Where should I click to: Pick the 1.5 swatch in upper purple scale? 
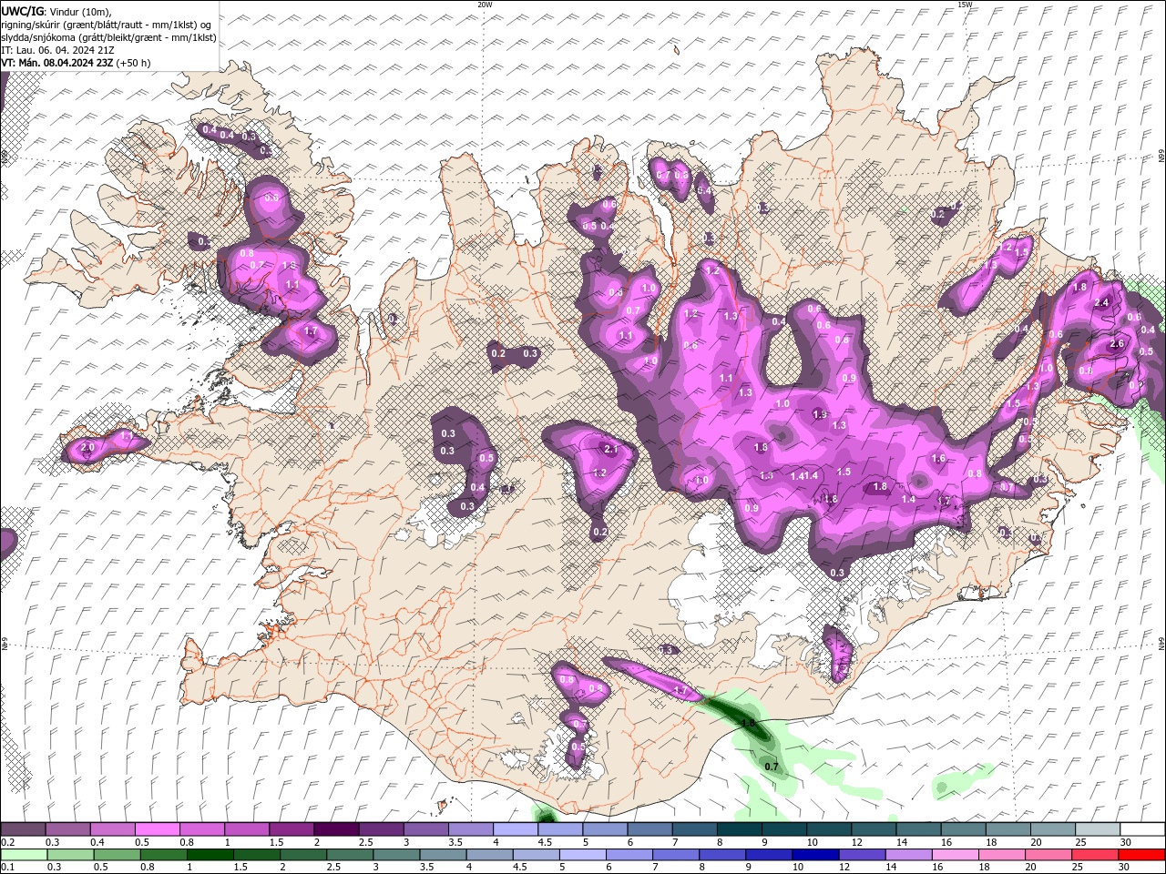291,829
